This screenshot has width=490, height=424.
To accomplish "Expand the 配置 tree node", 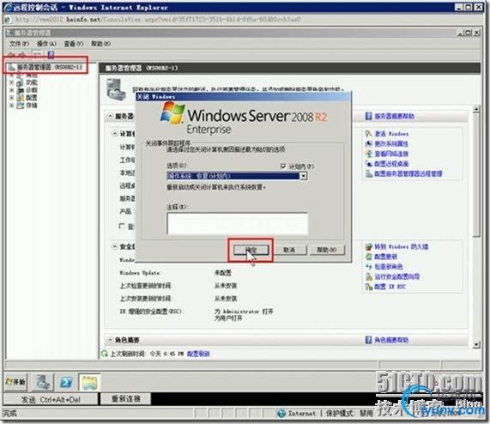I will tap(11, 98).
